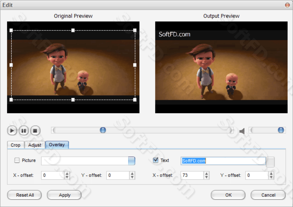Select the top-left crop handle
Image resolution: width=293 pixels, height=207 pixels.
[11, 30]
